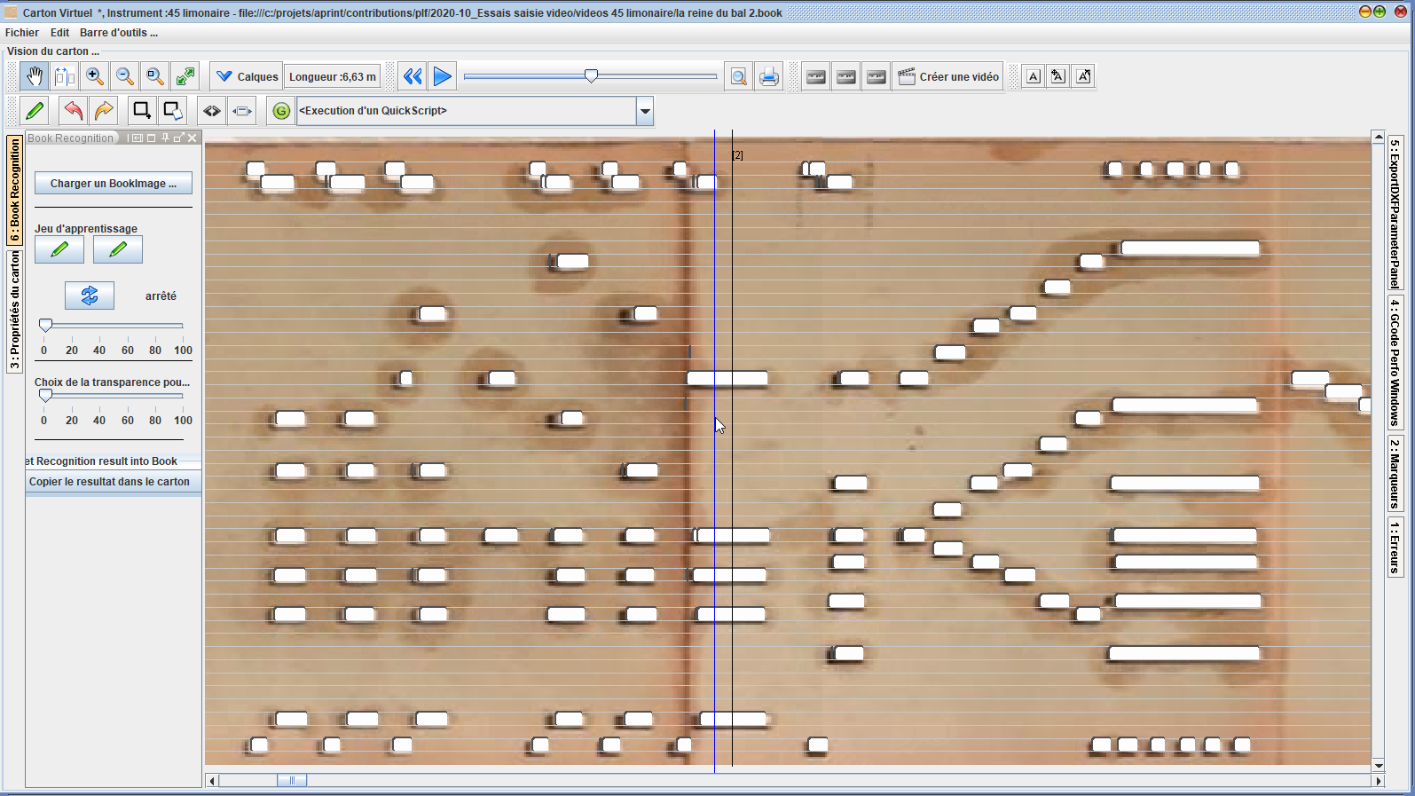The image size is (1415, 796).
Task: Float the Book Recognition panel with detach icon
Action: (178, 138)
